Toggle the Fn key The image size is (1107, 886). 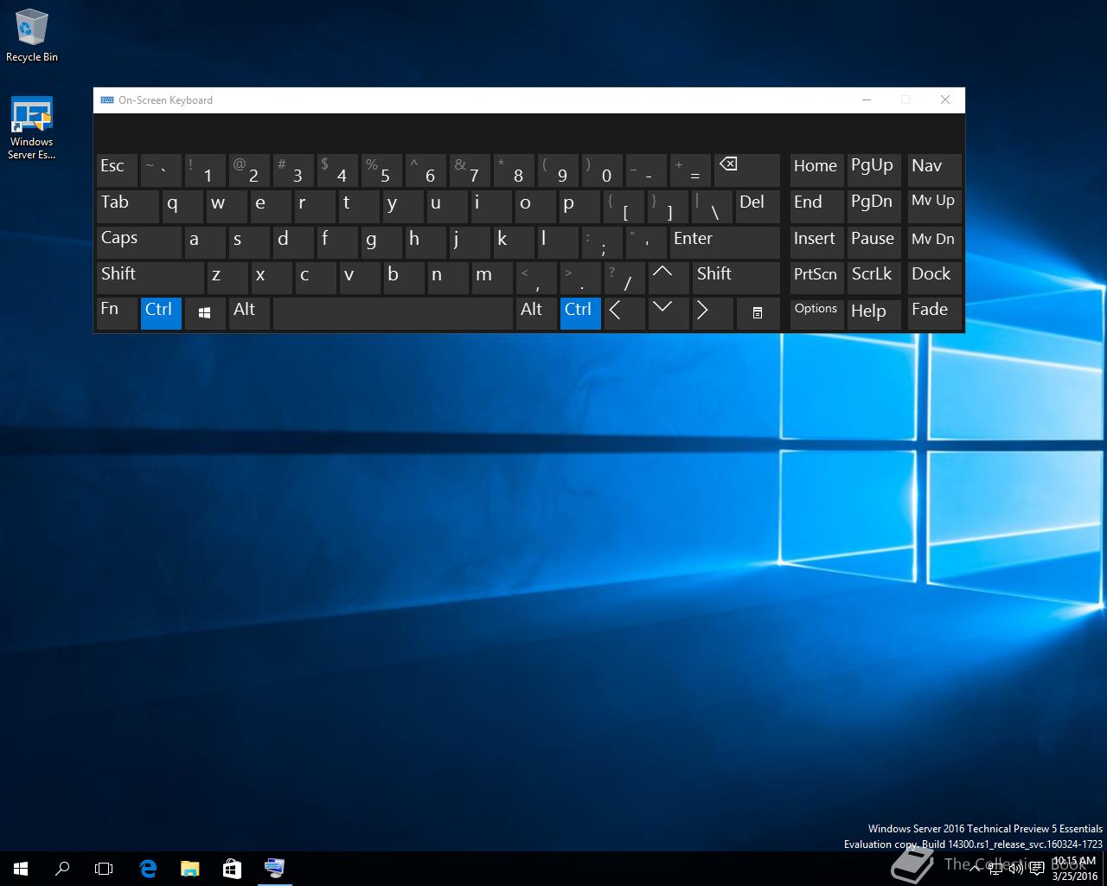(x=117, y=313)
